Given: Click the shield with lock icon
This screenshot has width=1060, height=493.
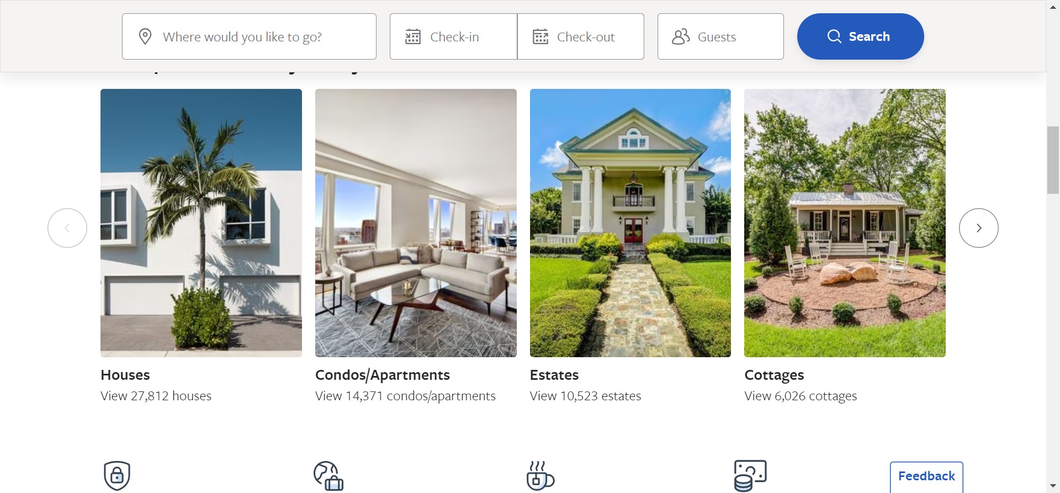Looking at the screenshot, I should coord(117,476).
